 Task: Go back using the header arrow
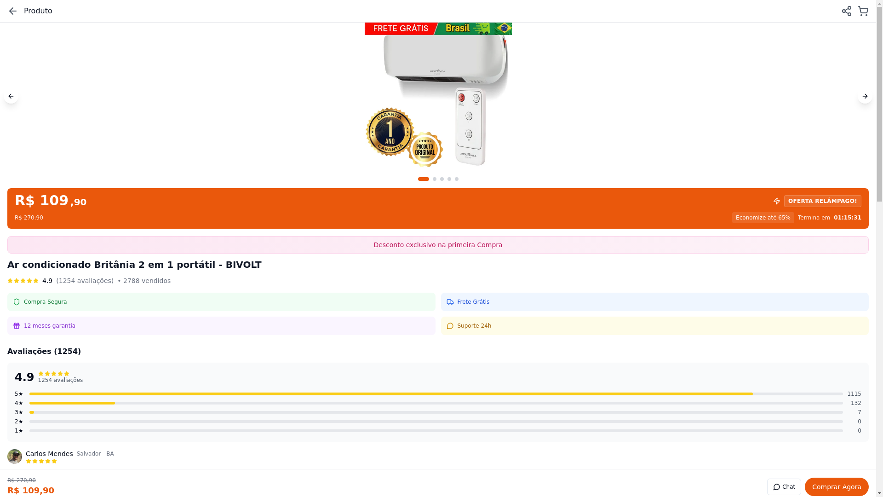click(x=13, y=11)
